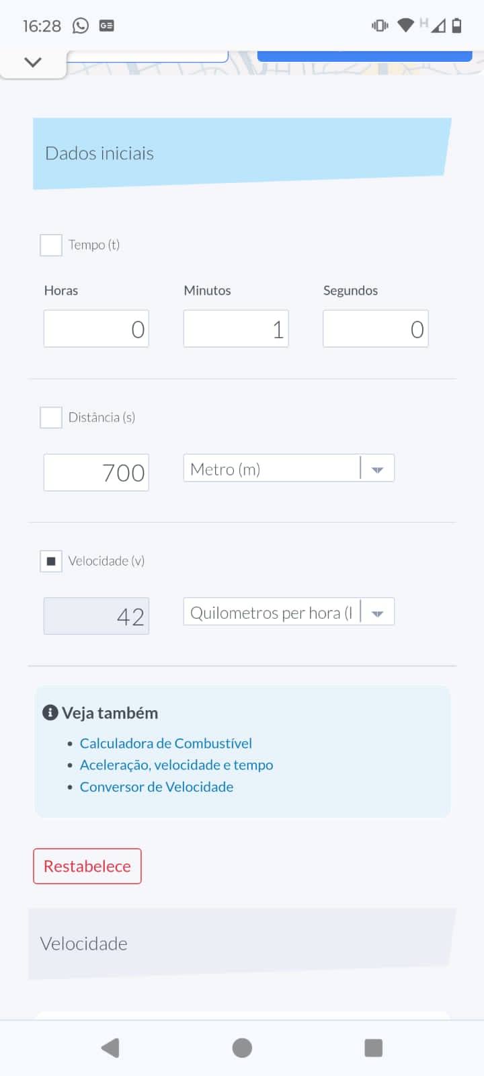Follow the Conversor de Velocidade link
This screenshot has width=484, height=1076.
(157, 787)
